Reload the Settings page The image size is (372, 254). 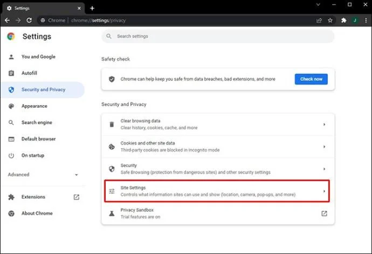(x=29, y=20)
